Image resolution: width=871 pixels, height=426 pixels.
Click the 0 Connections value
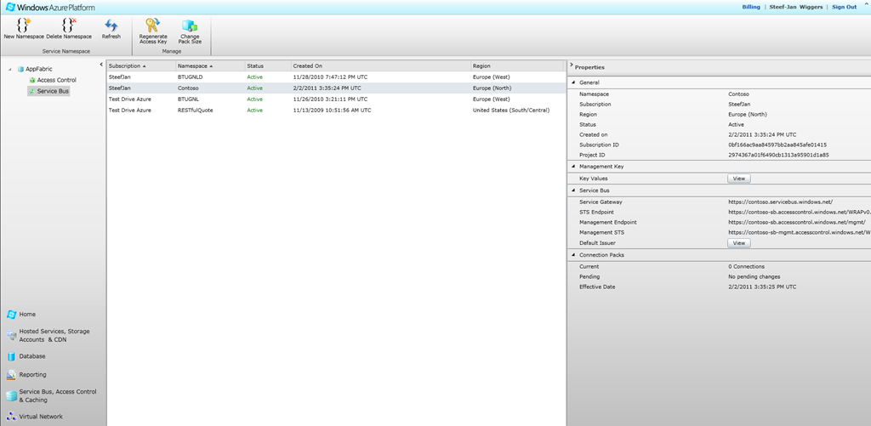(x=746, y=267)
